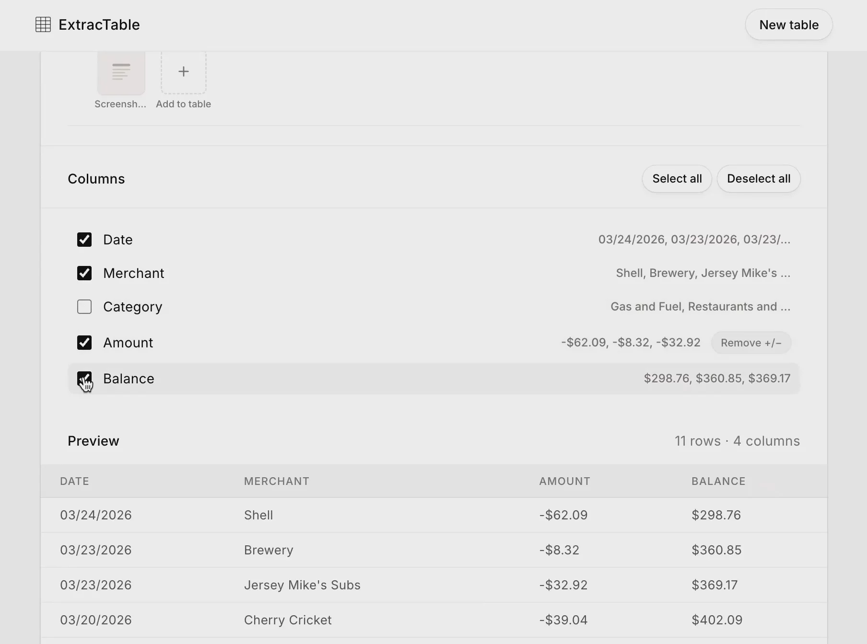Click the plus Add to table tile

tap(184, 72)
